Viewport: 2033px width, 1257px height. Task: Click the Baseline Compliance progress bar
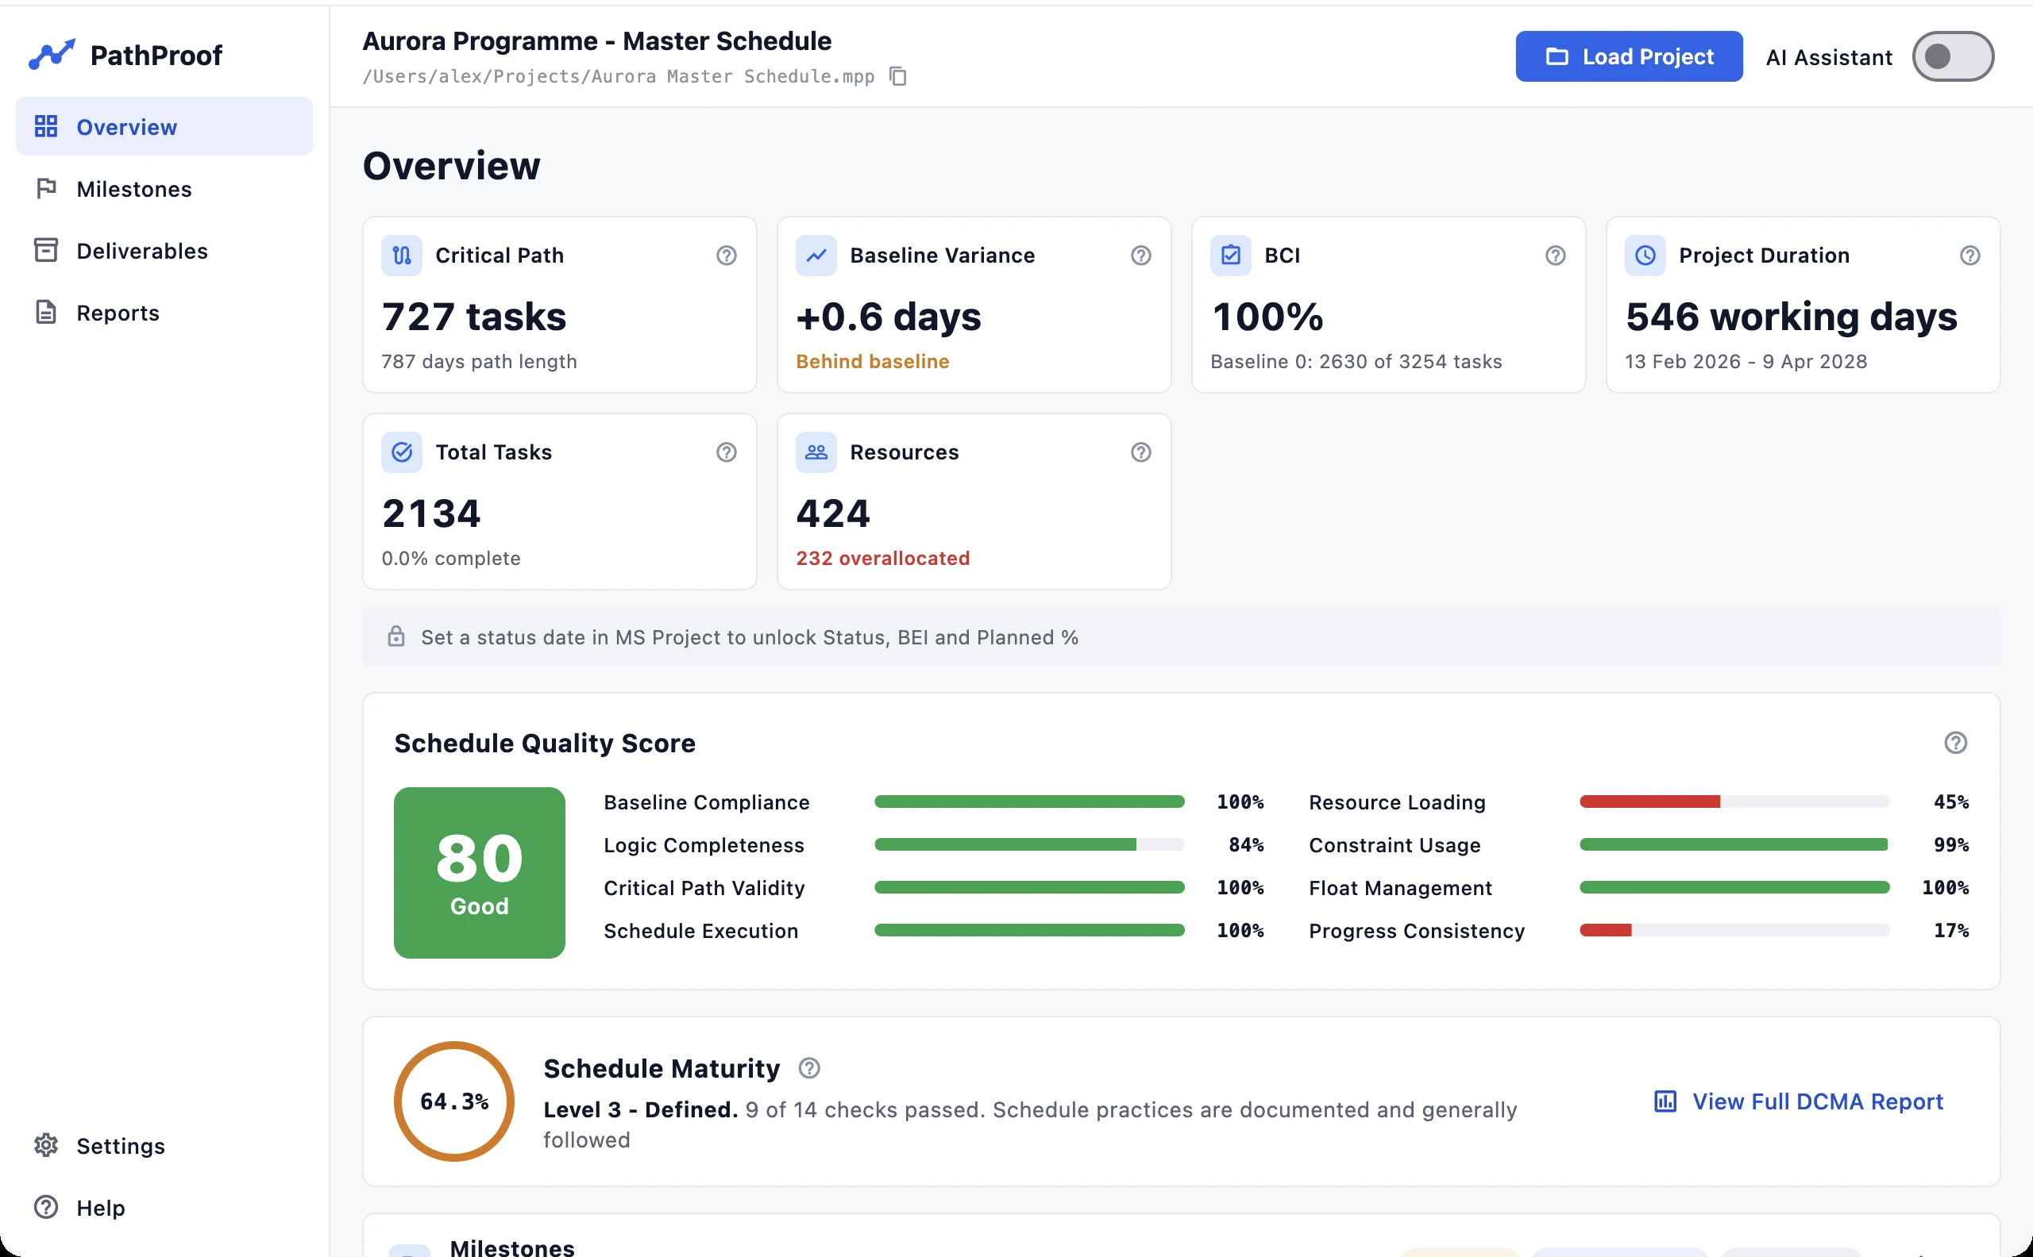pos(1029,801)
